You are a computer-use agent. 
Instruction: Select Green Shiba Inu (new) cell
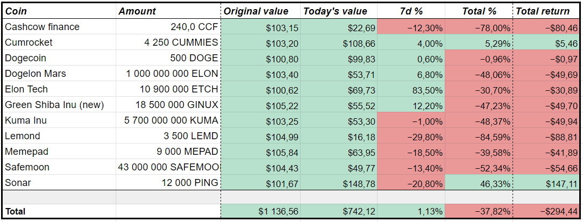coord(59,105)
